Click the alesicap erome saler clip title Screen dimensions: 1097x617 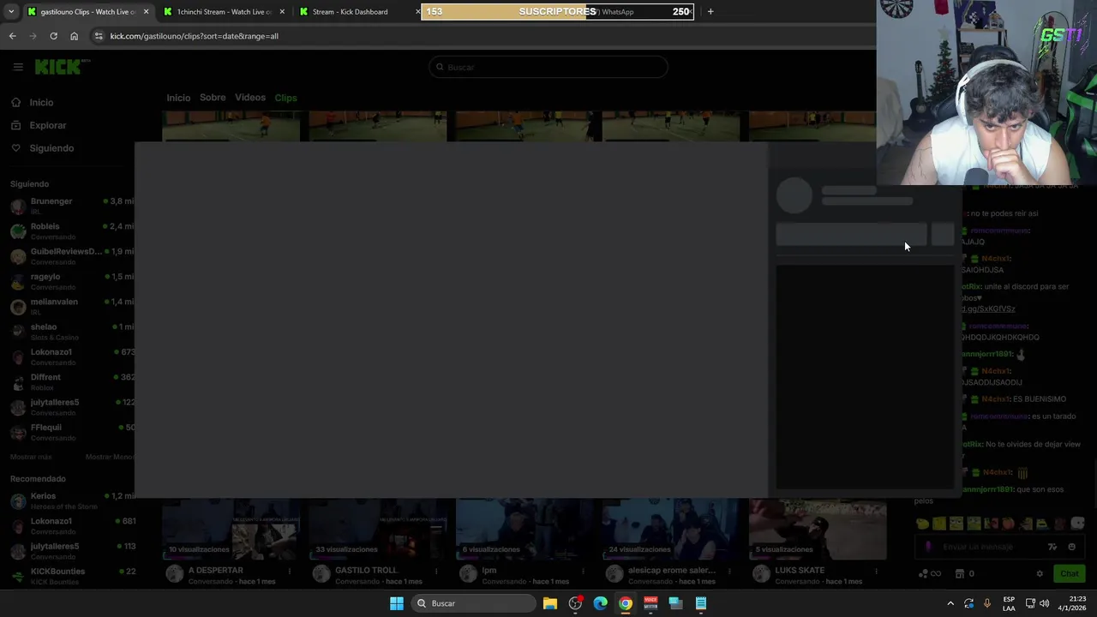point(672,570)
